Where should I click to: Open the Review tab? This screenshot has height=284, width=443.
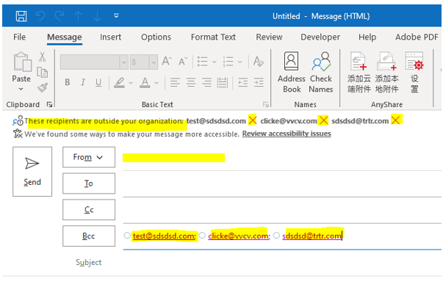coord(269,37)
